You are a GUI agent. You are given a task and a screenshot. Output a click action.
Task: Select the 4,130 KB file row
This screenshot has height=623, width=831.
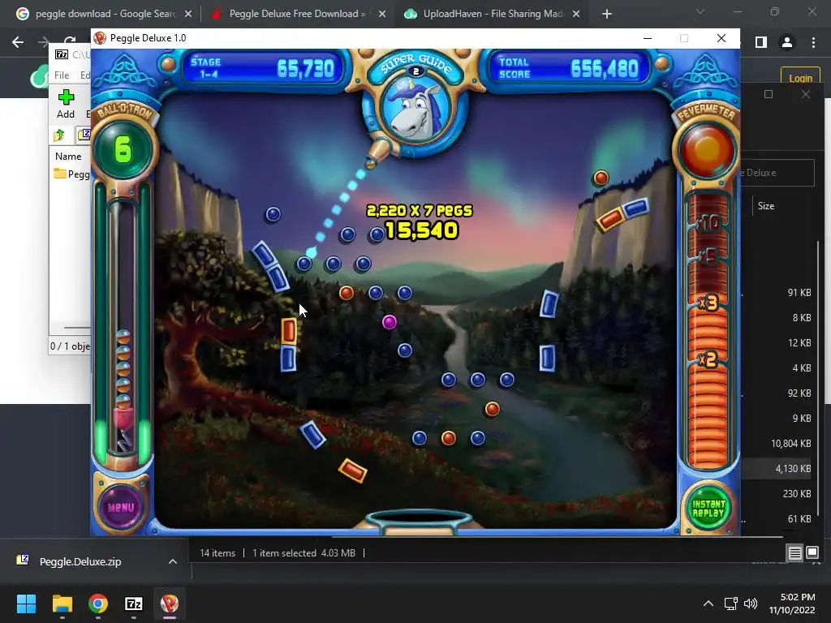pos(777,468)
